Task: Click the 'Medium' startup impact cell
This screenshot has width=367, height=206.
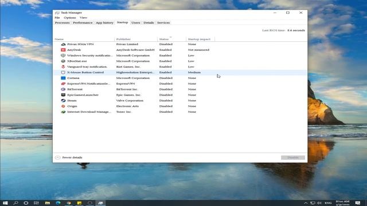Action: [x=194, y=73]
